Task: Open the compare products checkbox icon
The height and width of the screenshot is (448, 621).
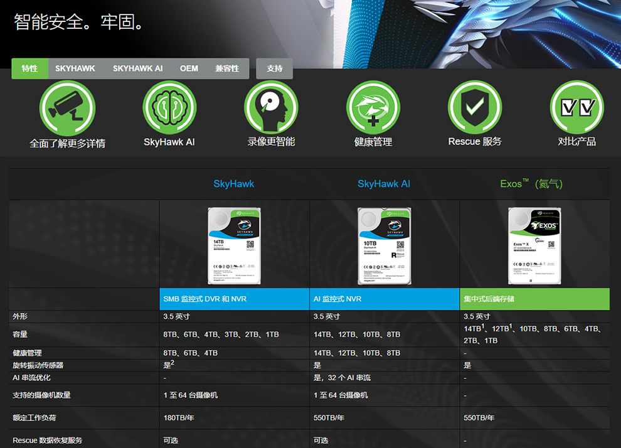Action: pos(577,107)
